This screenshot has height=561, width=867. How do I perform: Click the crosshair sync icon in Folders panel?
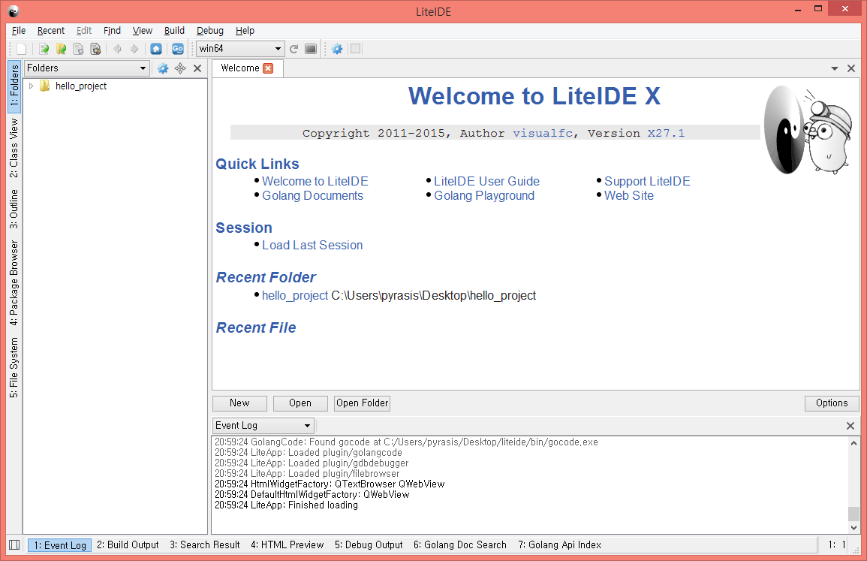[180, 68]
